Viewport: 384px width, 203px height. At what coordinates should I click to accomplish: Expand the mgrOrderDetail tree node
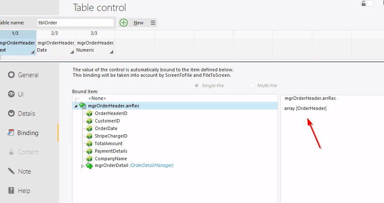tap(82, 166)
